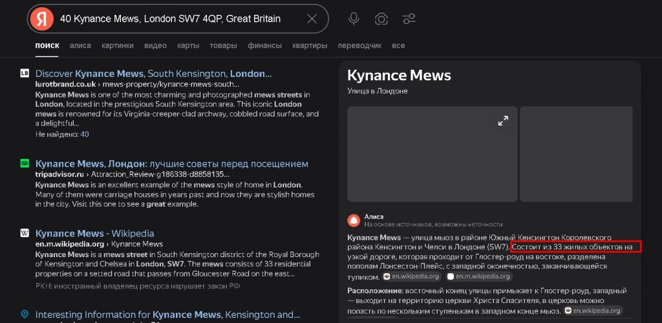The height and width of the screenshot is (323, 662).
Task: Open Interesting Information for Kynance Mews result
Action: tap(167, 315)
